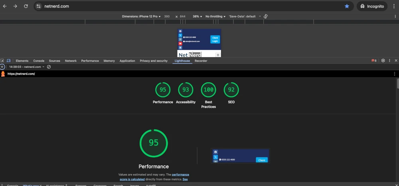Switch to the Network tab

click(x=71, y=61)
